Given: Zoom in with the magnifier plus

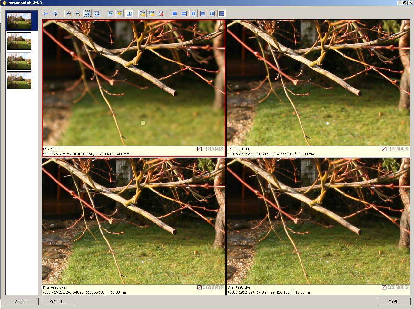Looking at the screenshot, I should pyautogui.click(x=68, y=14).
